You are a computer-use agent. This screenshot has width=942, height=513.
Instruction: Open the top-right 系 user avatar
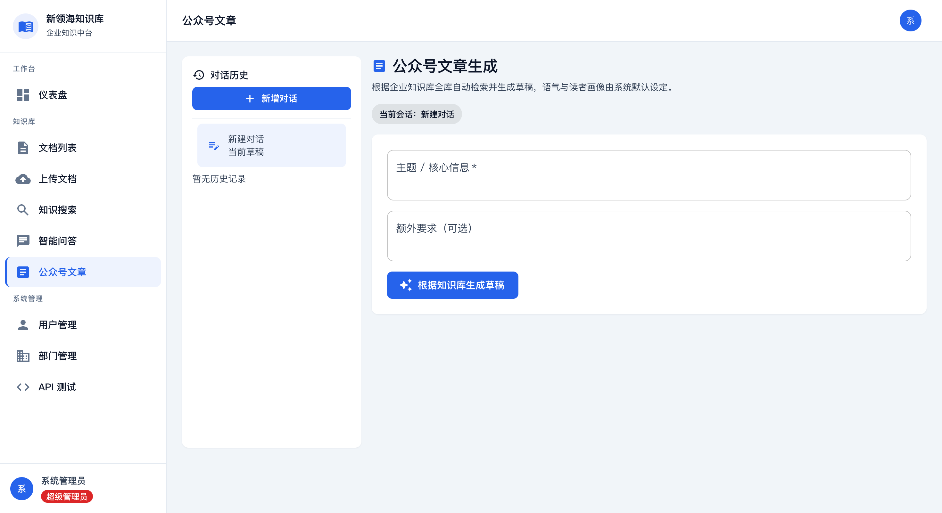tap(910, 20)
